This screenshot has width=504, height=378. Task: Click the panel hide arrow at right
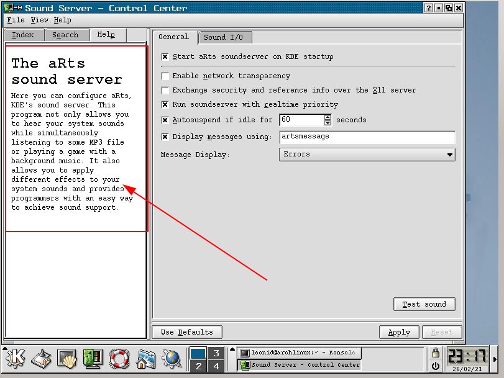tap(495, 359)
